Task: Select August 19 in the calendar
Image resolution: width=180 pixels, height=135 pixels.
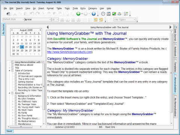Action: tap(26, 47)
